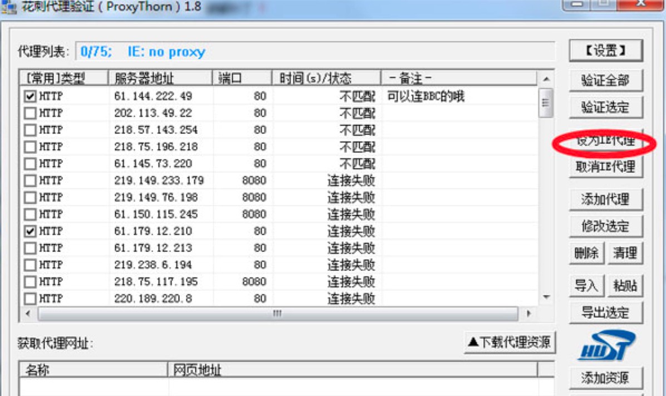
Task: Click the 清理 button
Action: [x=625, y=253]
